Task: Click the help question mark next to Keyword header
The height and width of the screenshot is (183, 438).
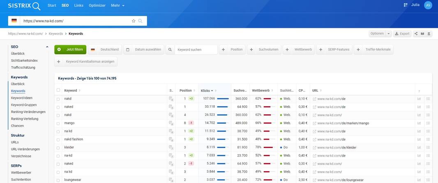Action: point(80,90)
